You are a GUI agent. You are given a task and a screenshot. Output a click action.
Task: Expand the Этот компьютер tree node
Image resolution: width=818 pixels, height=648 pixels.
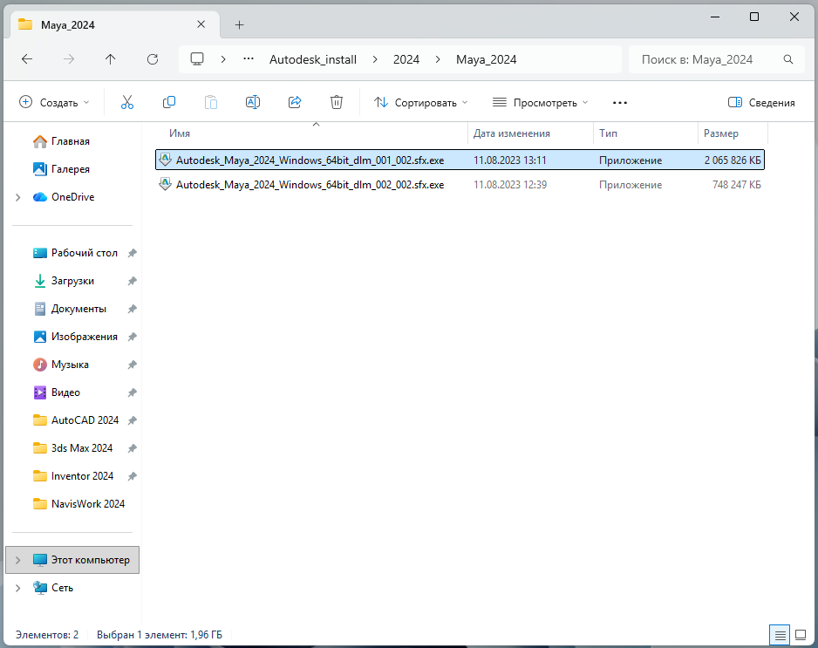(18, 560)
